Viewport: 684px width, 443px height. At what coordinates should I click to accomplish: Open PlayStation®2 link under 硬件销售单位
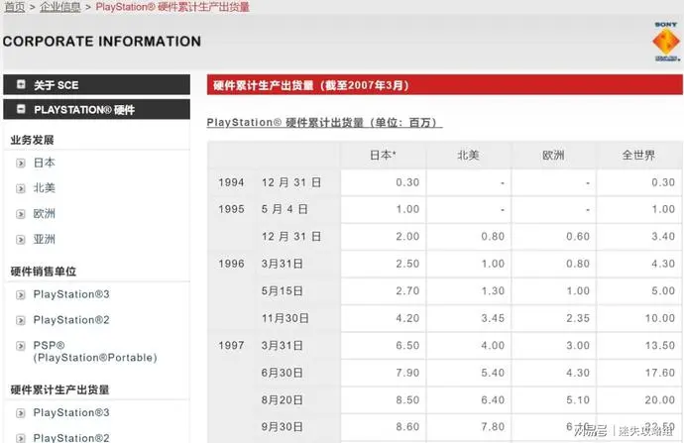click(71, 320)
